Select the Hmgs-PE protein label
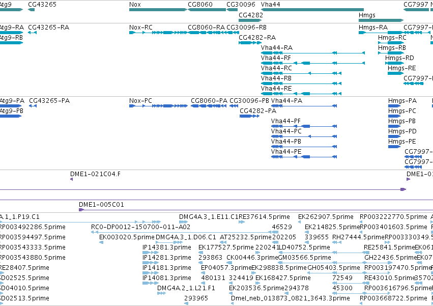The image size is (433, 306). [402, 142]
